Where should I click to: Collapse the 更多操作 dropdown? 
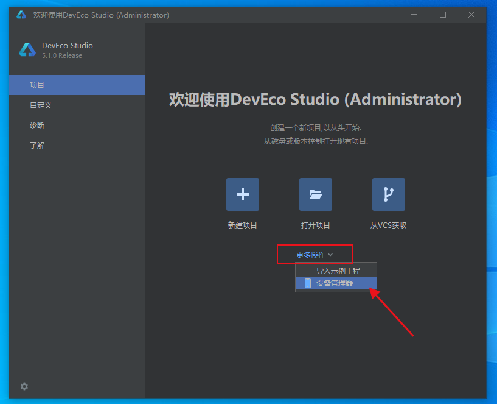tap(315, 255)
